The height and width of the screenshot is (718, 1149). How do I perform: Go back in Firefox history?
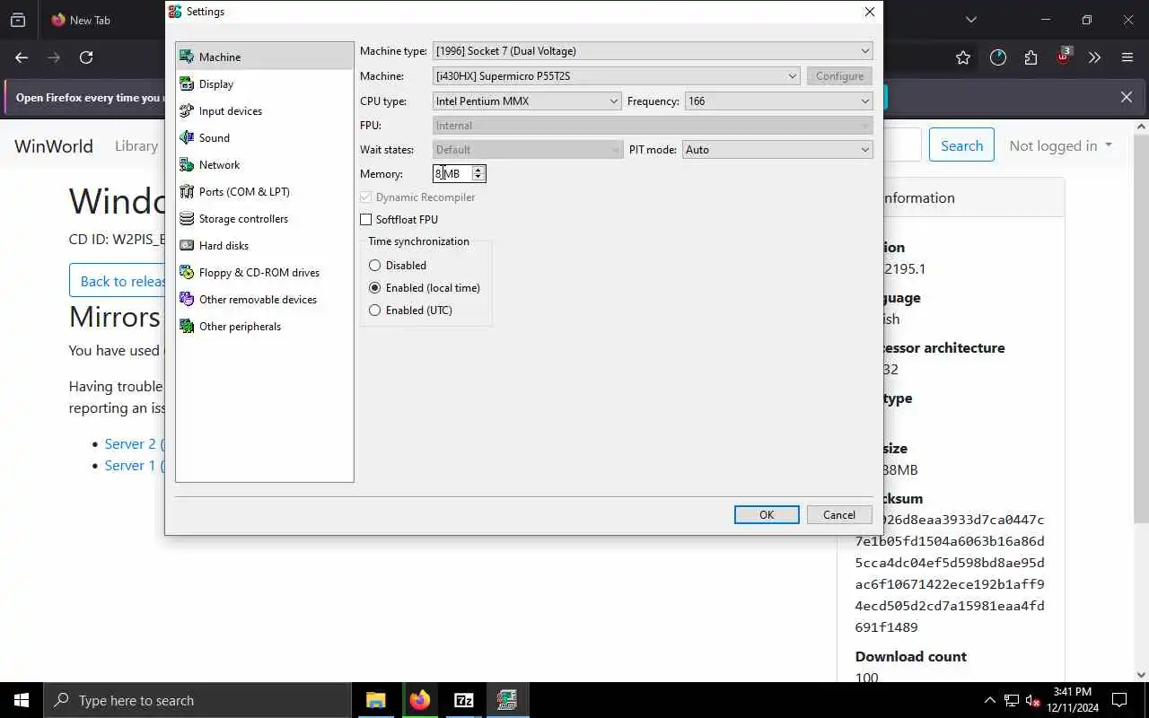point(22,57)
